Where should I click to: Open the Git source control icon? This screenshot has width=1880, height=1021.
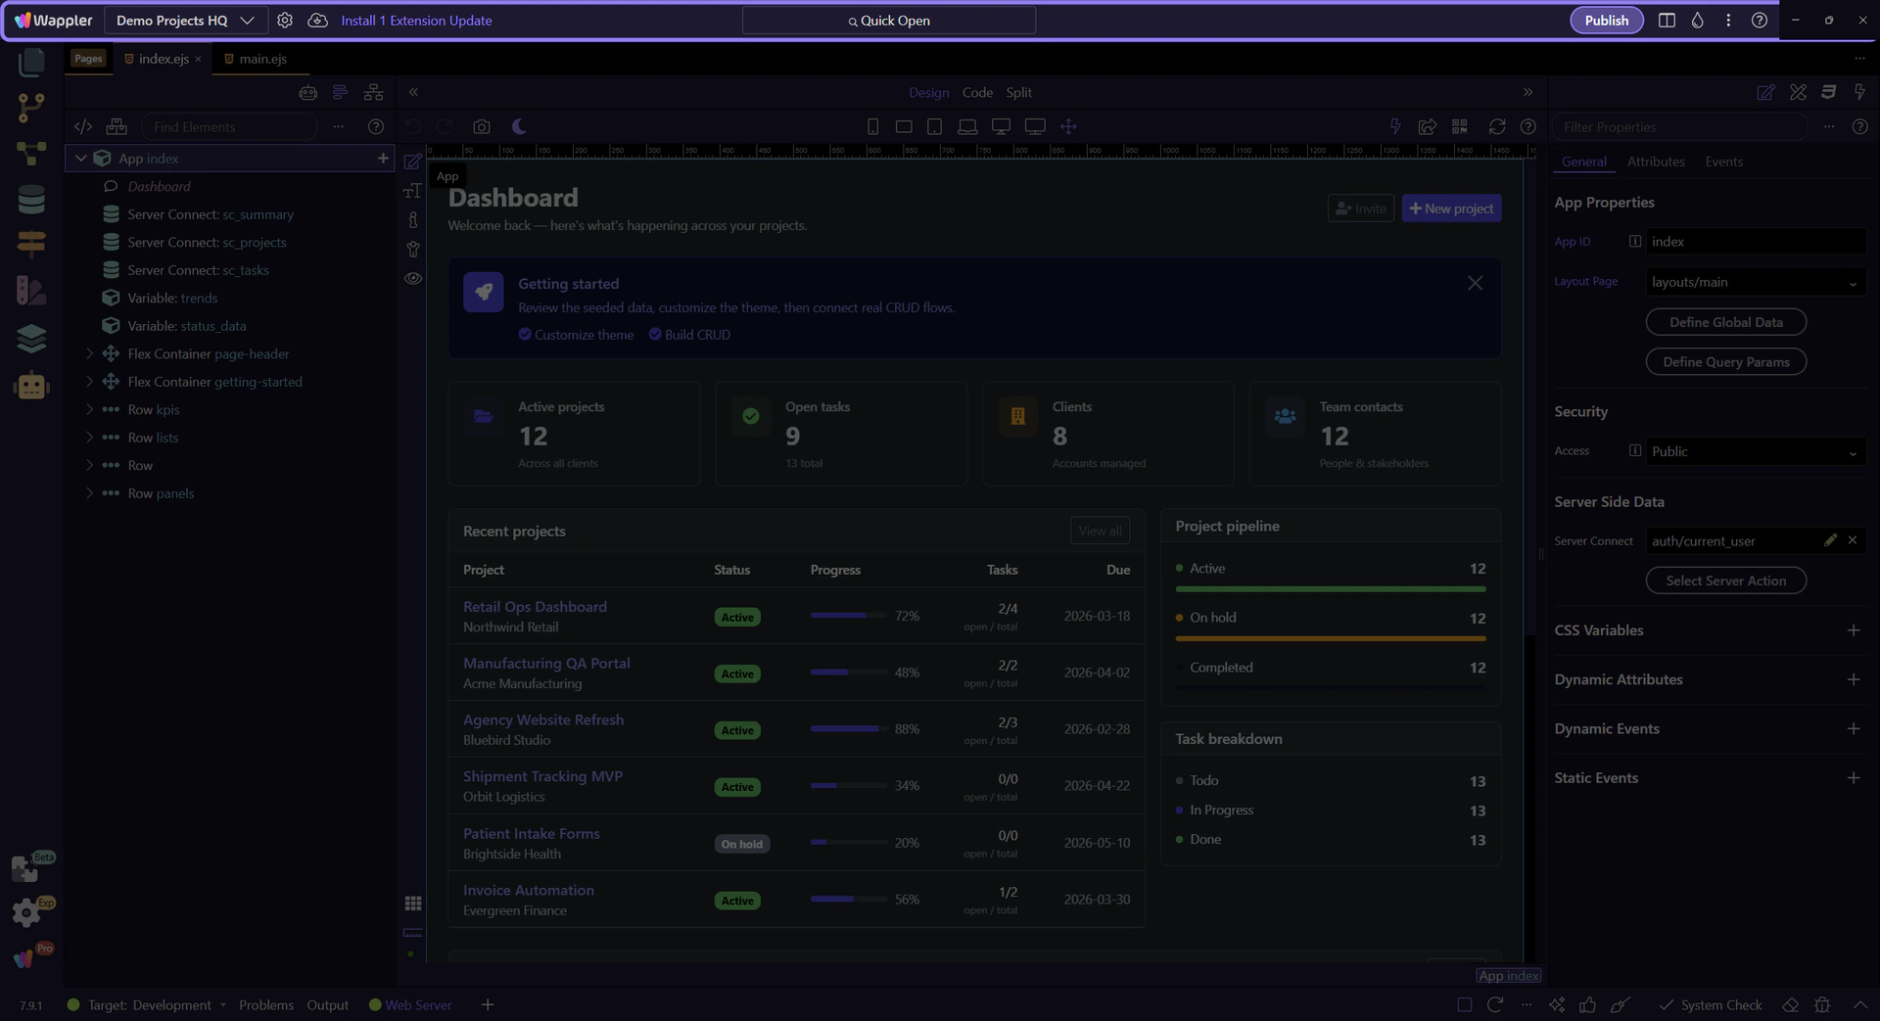click(31, 108)
